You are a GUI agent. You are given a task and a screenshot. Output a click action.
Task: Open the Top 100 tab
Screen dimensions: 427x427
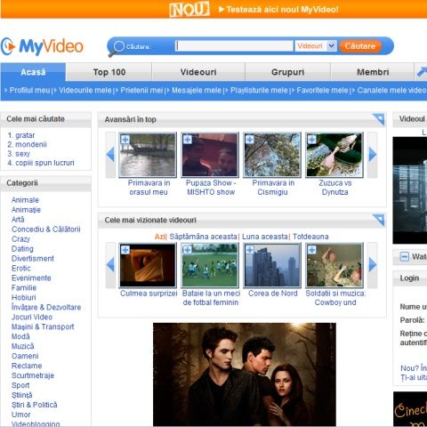(x=109, y=72)
